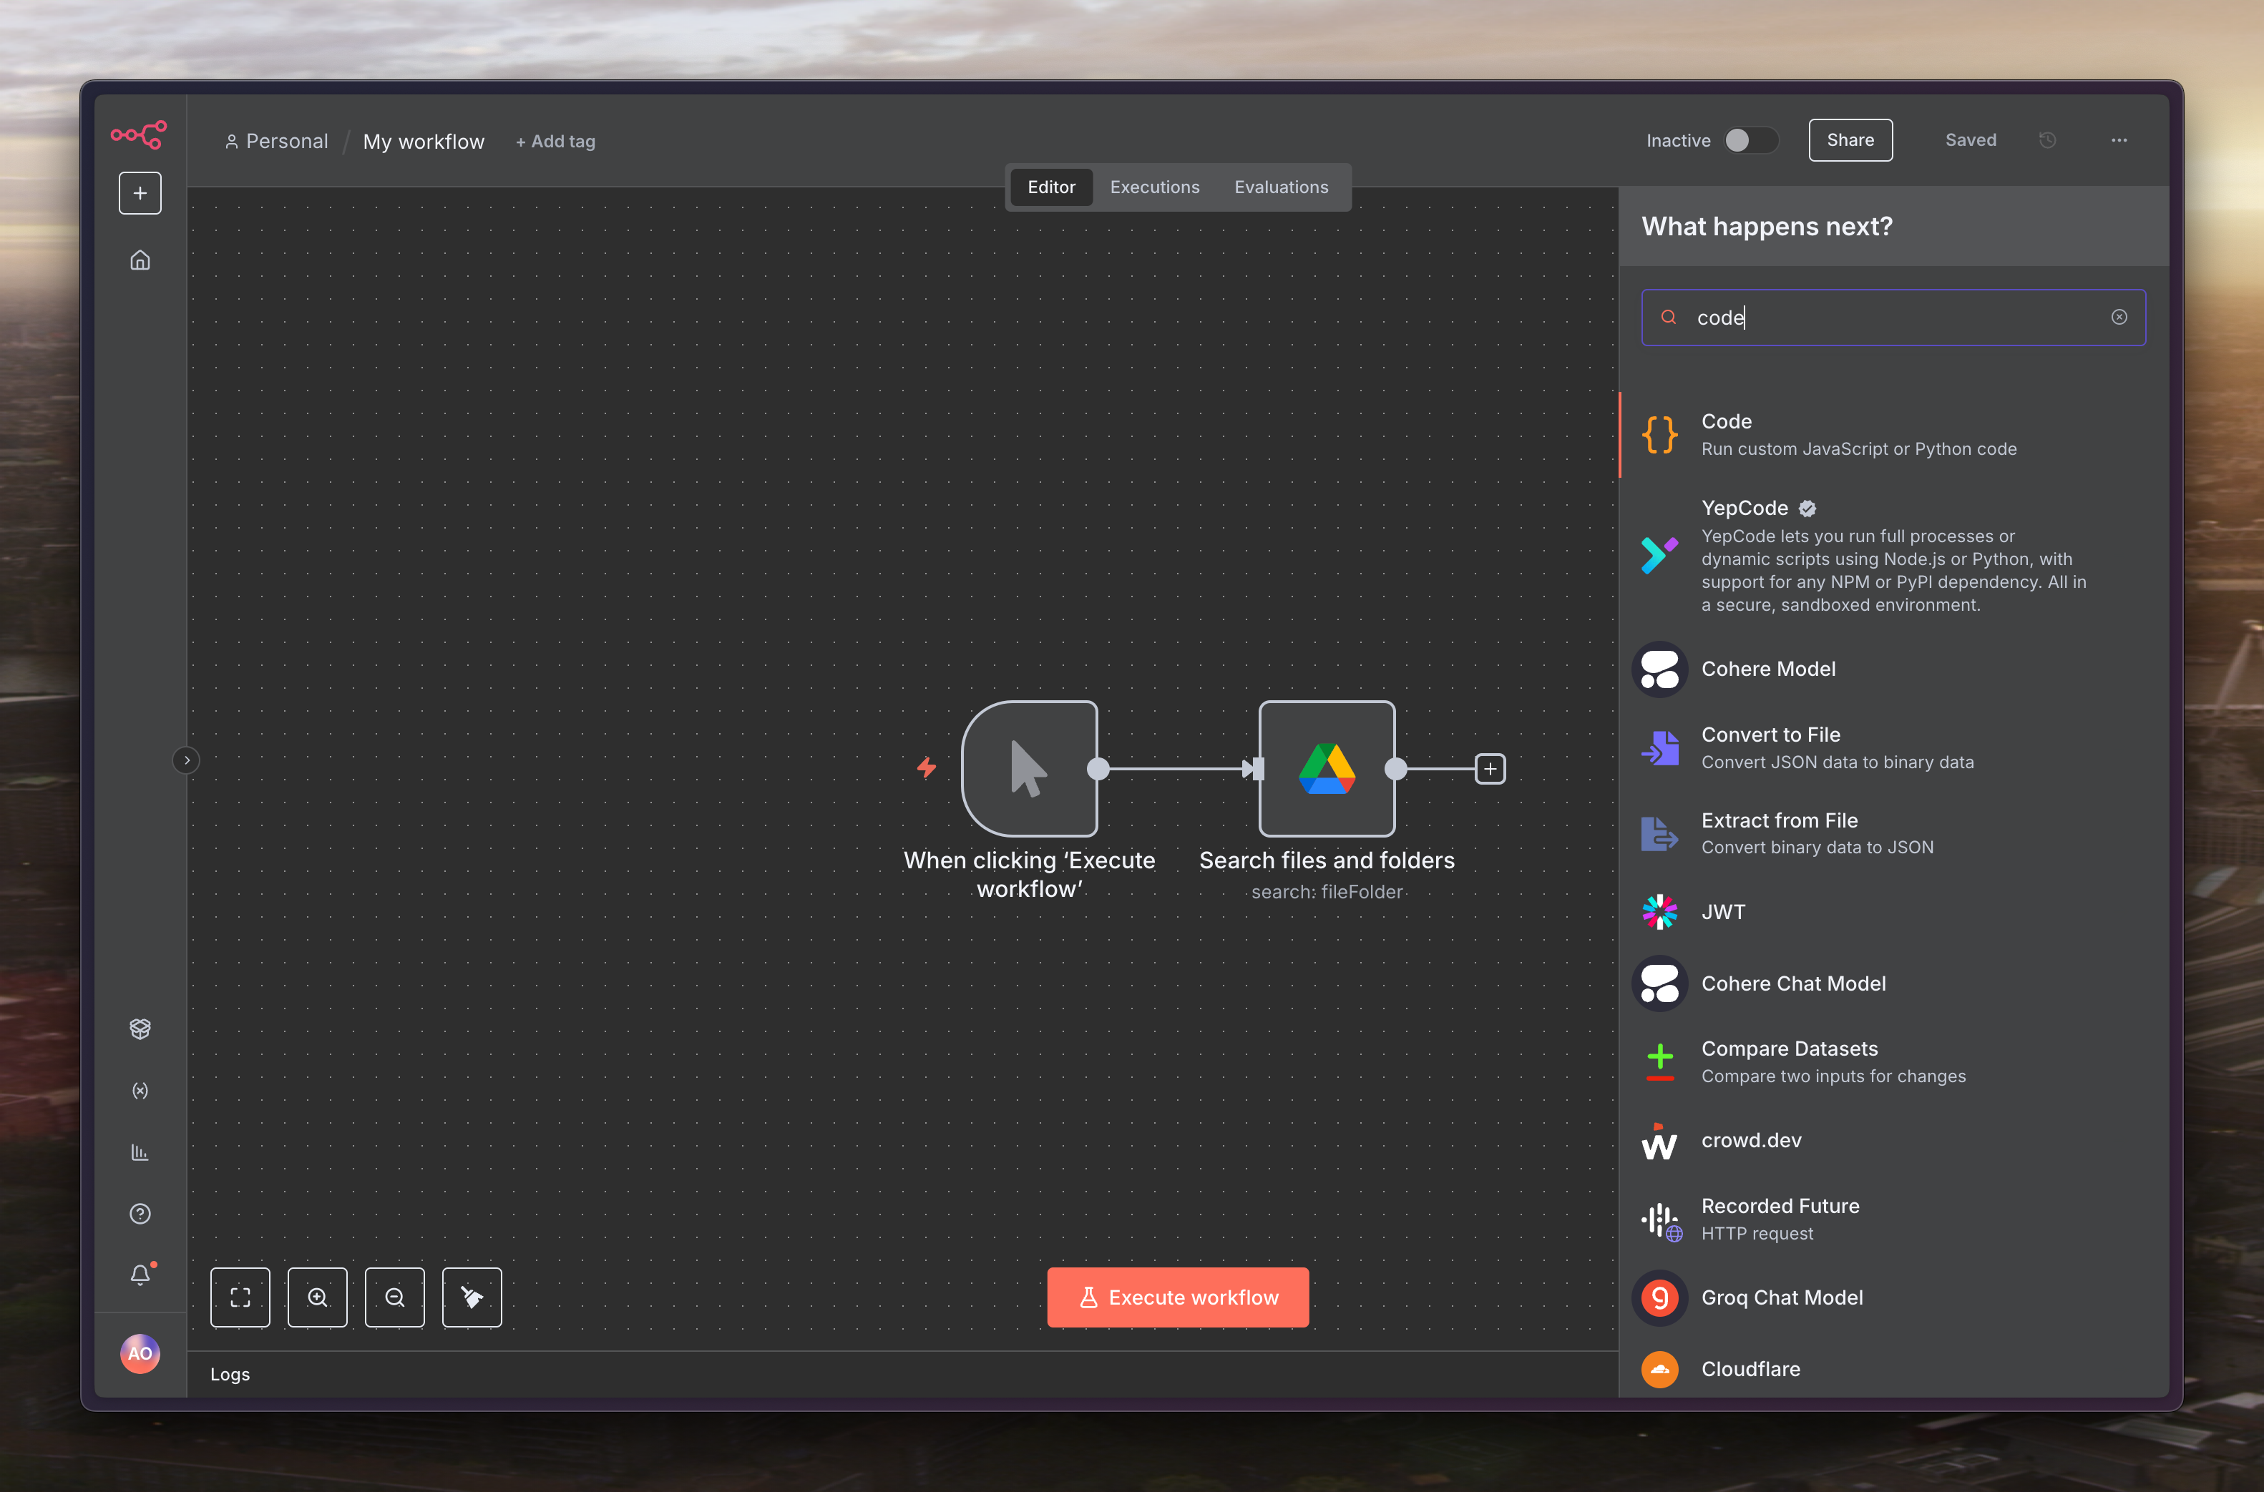Screen dimensions: 2264x1492
Task: Click the tidy up workflow icon
Action: point(471,1297)
